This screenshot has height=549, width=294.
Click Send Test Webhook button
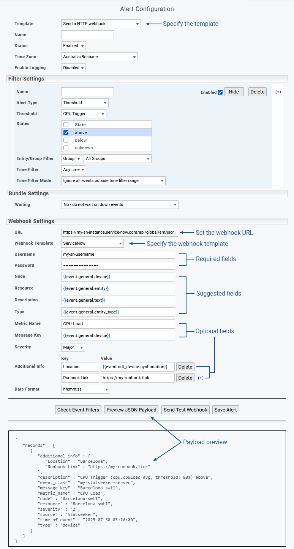[x=185, y=410]
